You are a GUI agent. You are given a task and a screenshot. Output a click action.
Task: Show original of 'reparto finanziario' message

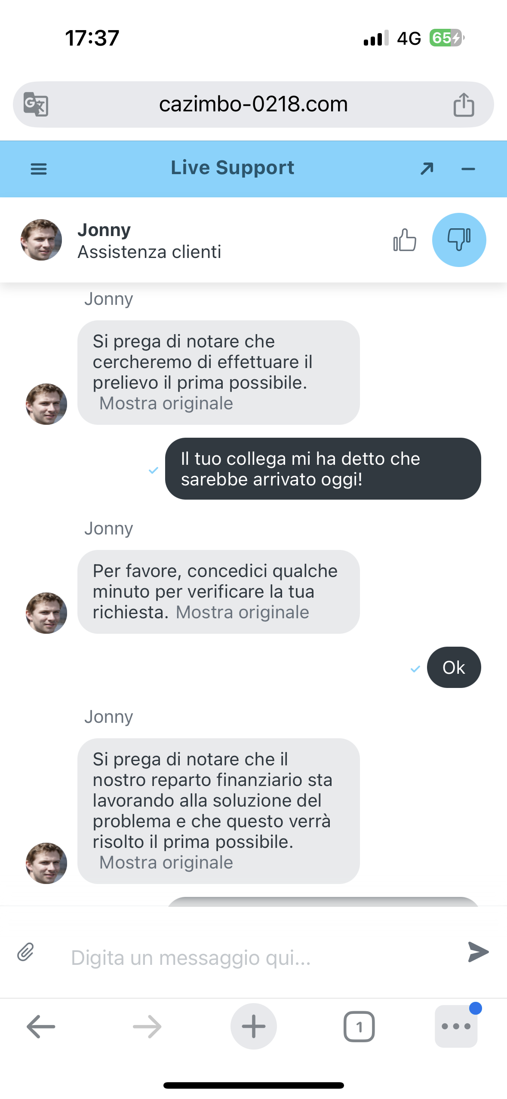tap(166, 863)
